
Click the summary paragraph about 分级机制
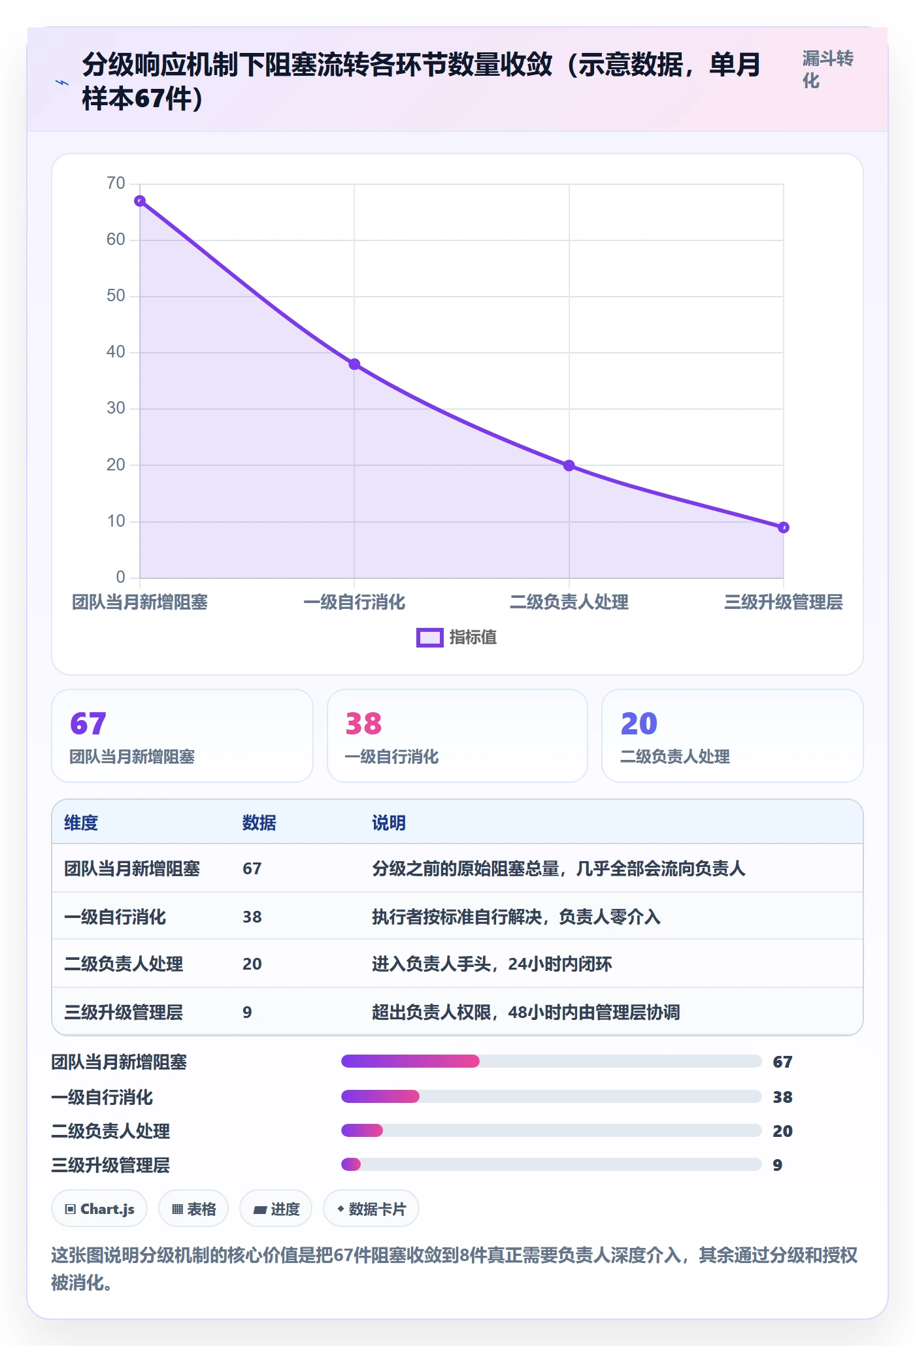click(x=454, y=1269)
